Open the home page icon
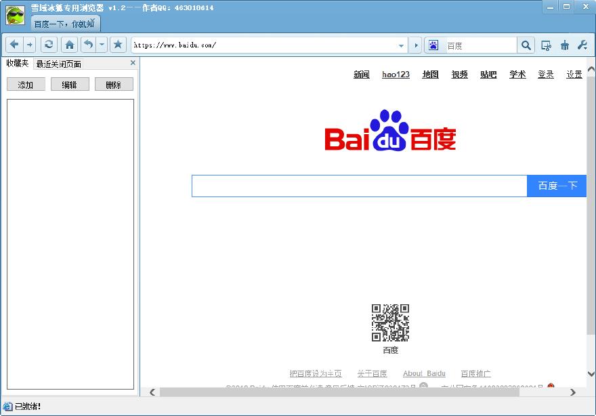The image size is (596, 416). click(x=70, y=45)
